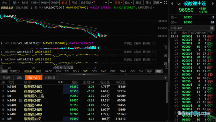This screenshot has width=216, height=122.
Task: Toggle the 指标 indicator bar button
Action: [x=4, y=71]
